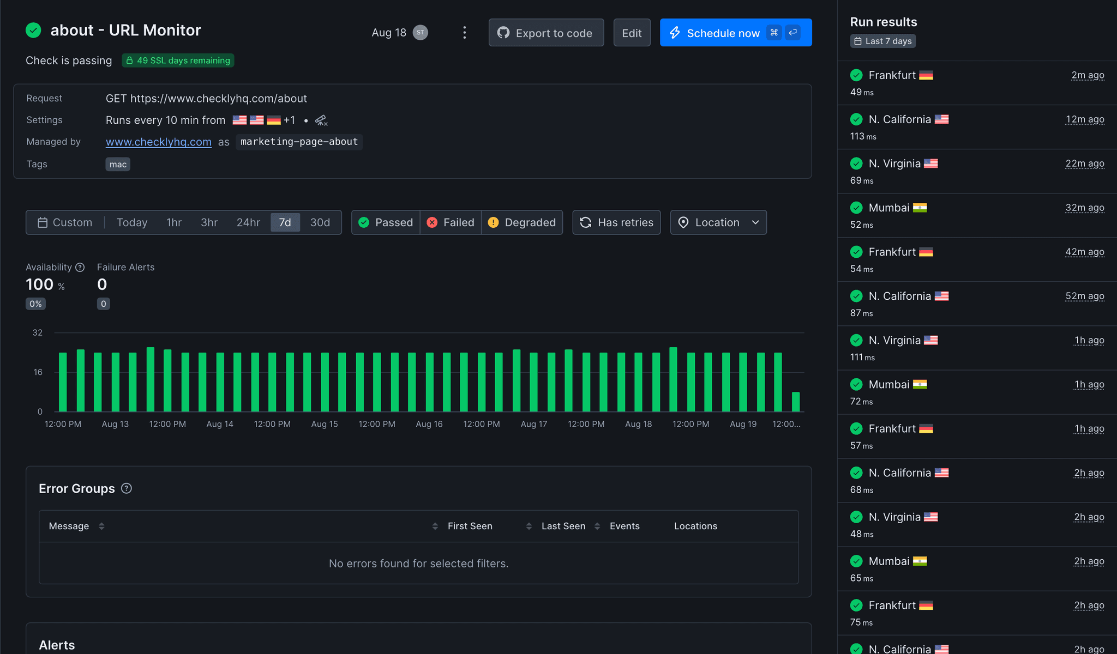Open the Error Groups help icon
The width and height of the screenshot is (1117, 654).
127,488
